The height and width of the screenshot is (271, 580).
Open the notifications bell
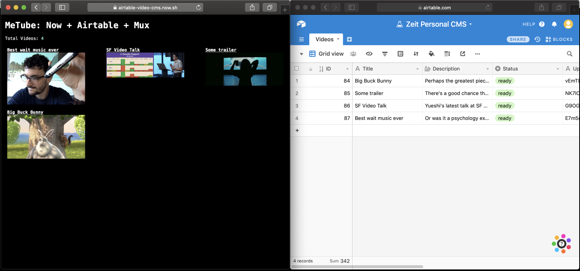click(x=554, y=24)
